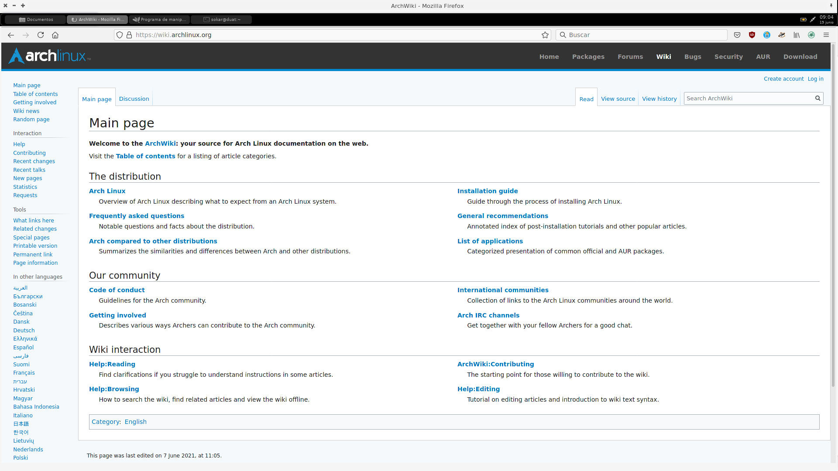Open ArchWiki:Contributing link
Screen dimensions: 838x471
tap(496, 364)
